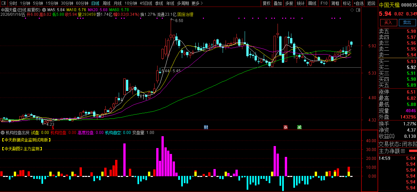Viewport: 417px width, 192px height.
Task: Expand the 更多 more periods menu
Action: click(197, 3)
